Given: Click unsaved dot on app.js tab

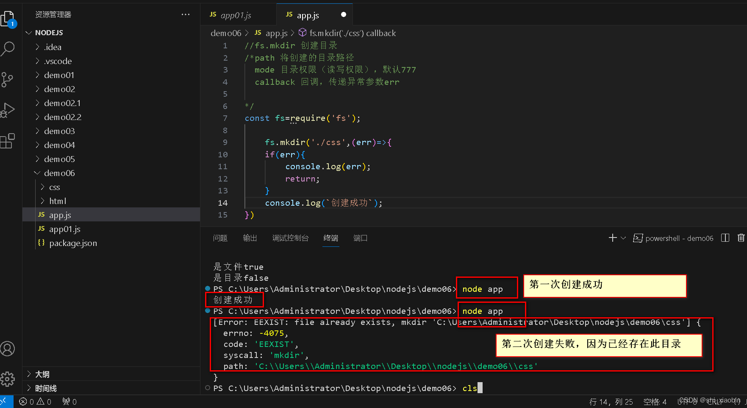Looking at the screenshot, I should 344,15.
